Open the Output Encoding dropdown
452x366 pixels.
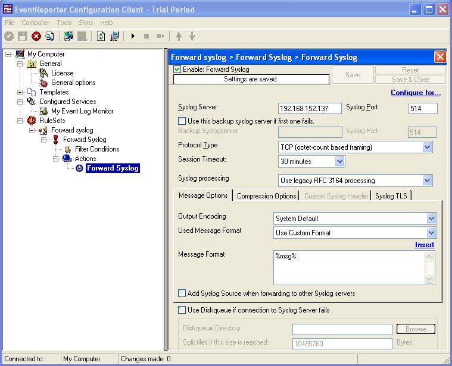click(431, 219)
